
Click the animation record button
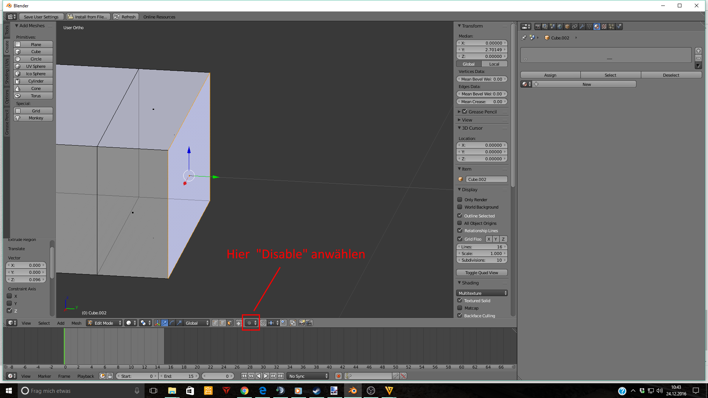tap(338, 376)
